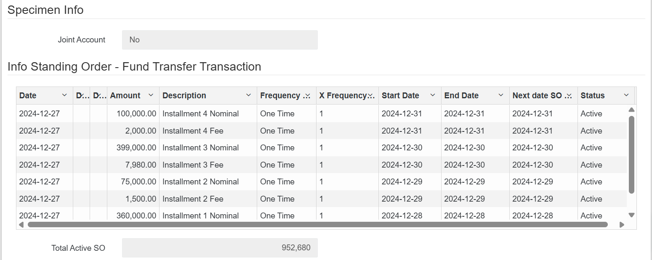Open the Amount column menu arrow
The width and height of the screenshot is (652, 260).
[151, 95]
